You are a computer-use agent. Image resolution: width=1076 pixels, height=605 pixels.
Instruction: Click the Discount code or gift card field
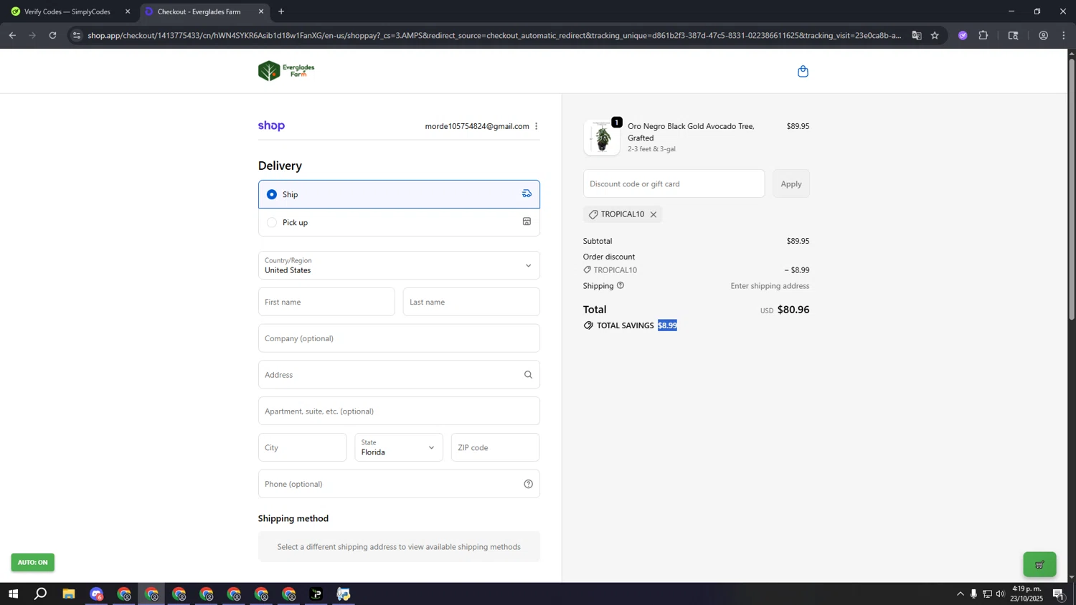point(673,184)
